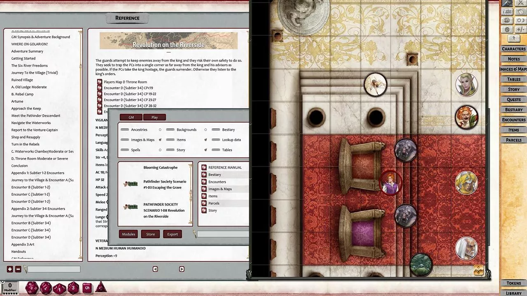The height and width of the screenshot is (296, 527).
Task: Collapse all index entries with minus button
Action: 18,269
